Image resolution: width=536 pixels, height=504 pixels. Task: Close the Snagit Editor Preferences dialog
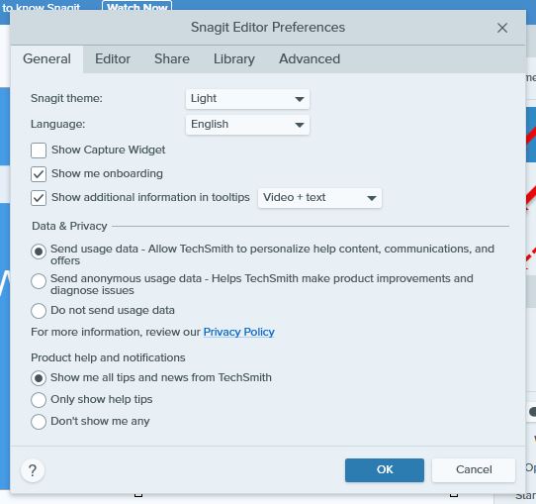point(502,28)
